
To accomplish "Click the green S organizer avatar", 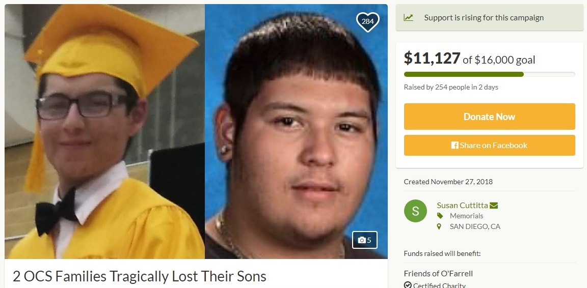I will (x=415, y=211).
